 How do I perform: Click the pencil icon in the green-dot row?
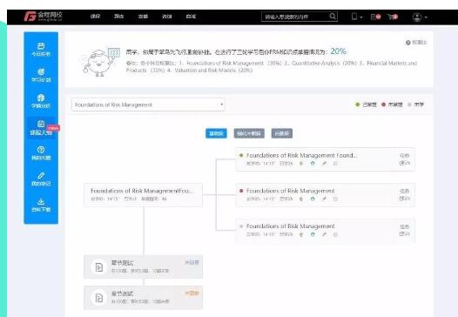click(x=324, y=164)
